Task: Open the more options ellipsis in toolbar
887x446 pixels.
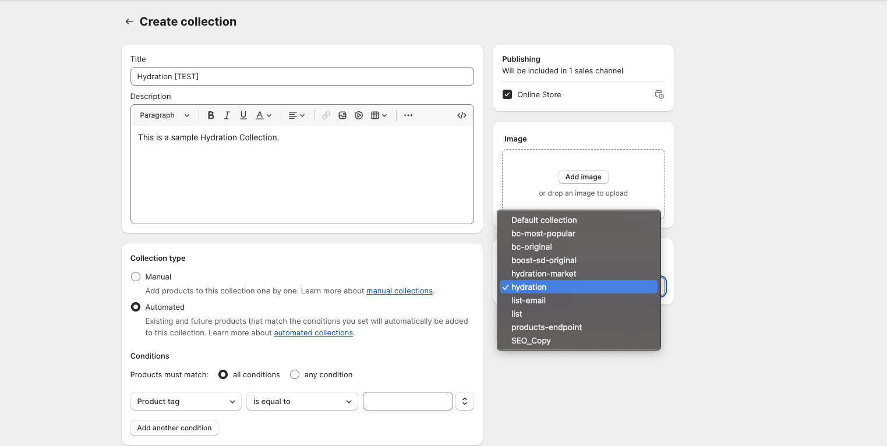Action: tap(408, 115)
